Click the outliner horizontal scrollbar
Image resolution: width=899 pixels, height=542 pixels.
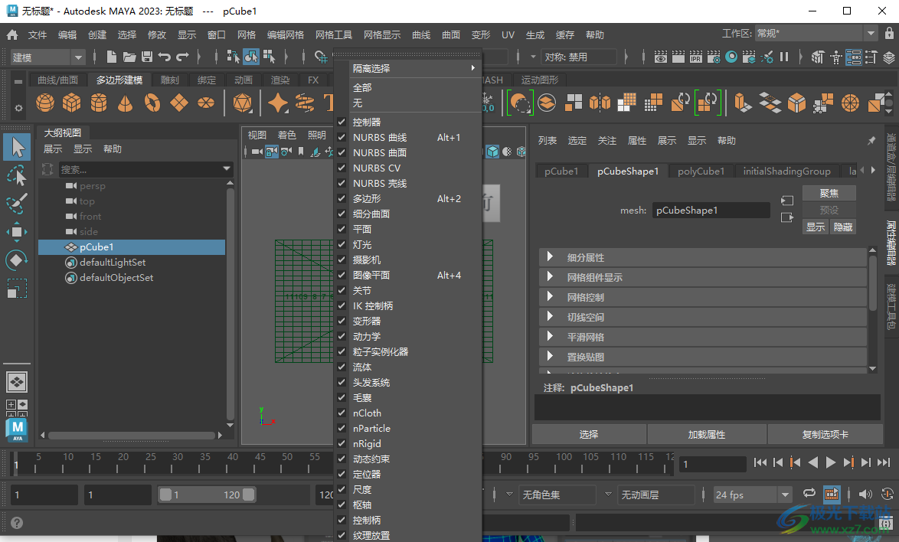[131, 436]
